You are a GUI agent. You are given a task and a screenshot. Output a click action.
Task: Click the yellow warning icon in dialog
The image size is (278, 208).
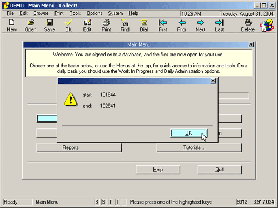coord(71,100)
